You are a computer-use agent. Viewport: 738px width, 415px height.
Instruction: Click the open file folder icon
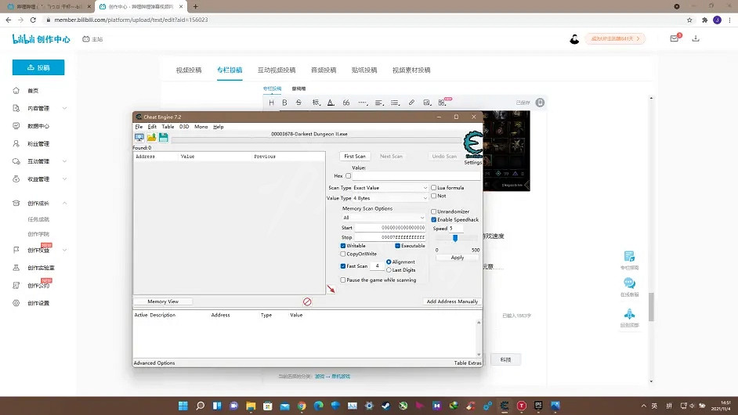pos(151,137)
